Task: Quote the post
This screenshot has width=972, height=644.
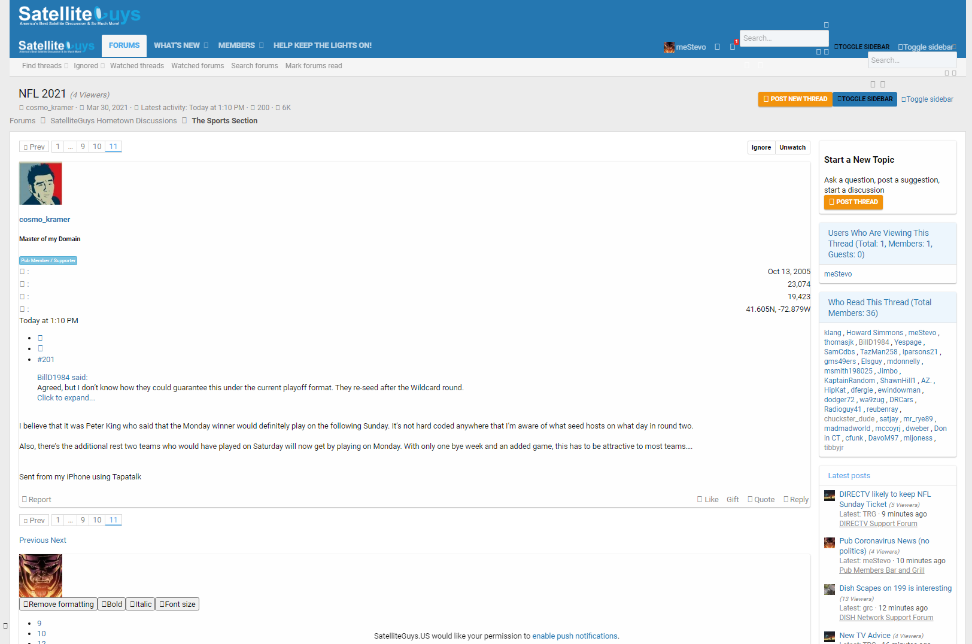Action: point(761,500)
